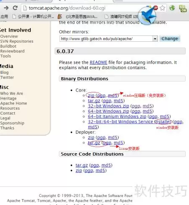Open the 应用 apps bookmark
The image size is (189, 205).
pyautogui.click(x=4, y=16)
